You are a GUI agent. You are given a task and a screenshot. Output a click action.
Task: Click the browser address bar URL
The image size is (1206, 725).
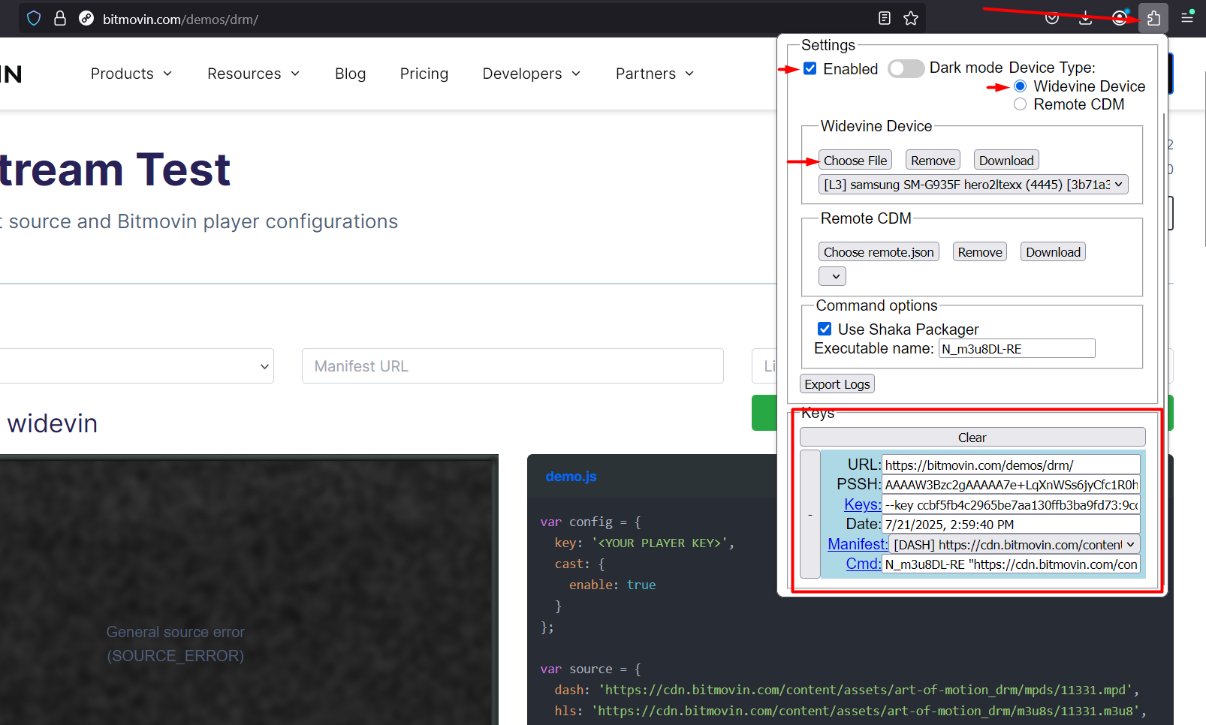pyautogui.click(x=180, y=19)
